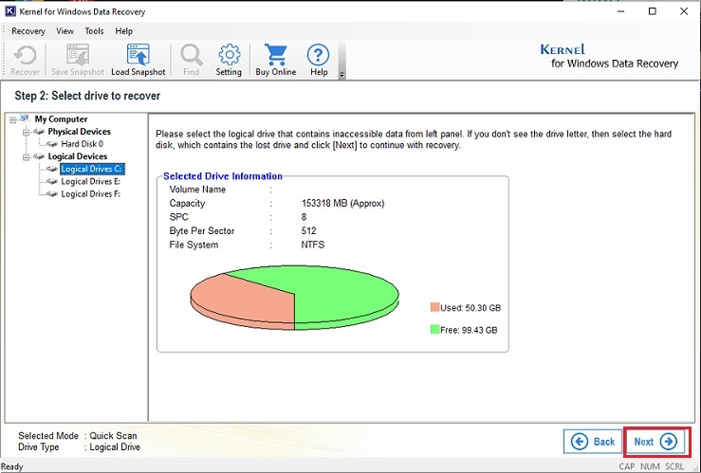Click the My Computer icon
Screen dimensions: 701x473
click(x=25, y=118)
